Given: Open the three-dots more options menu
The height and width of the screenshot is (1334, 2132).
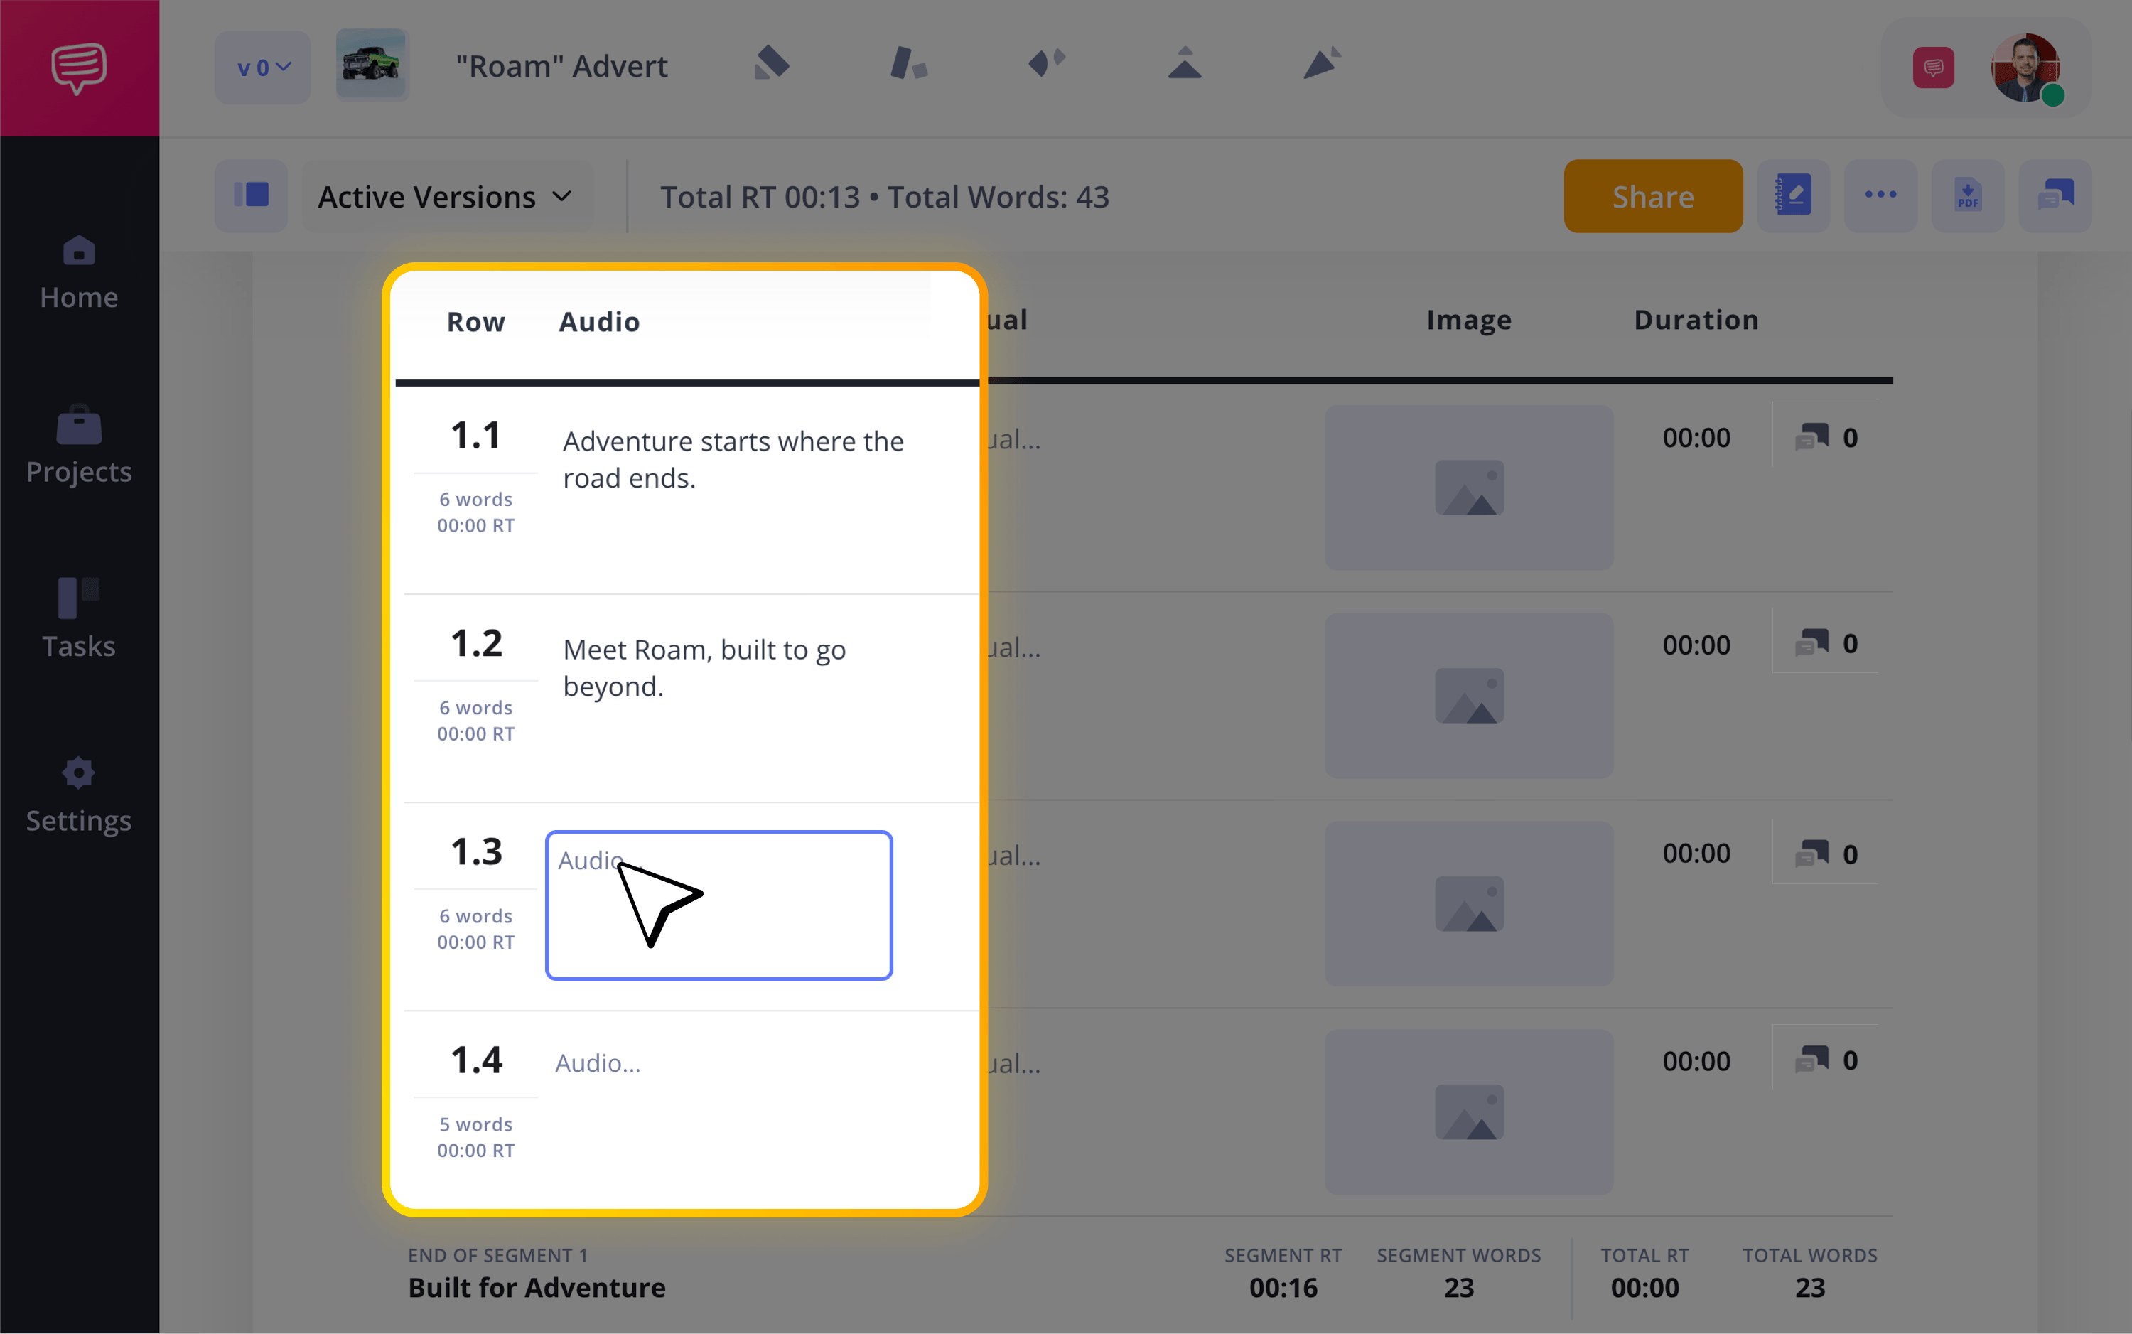Looking at the screenshot, I should [1880, 196].
